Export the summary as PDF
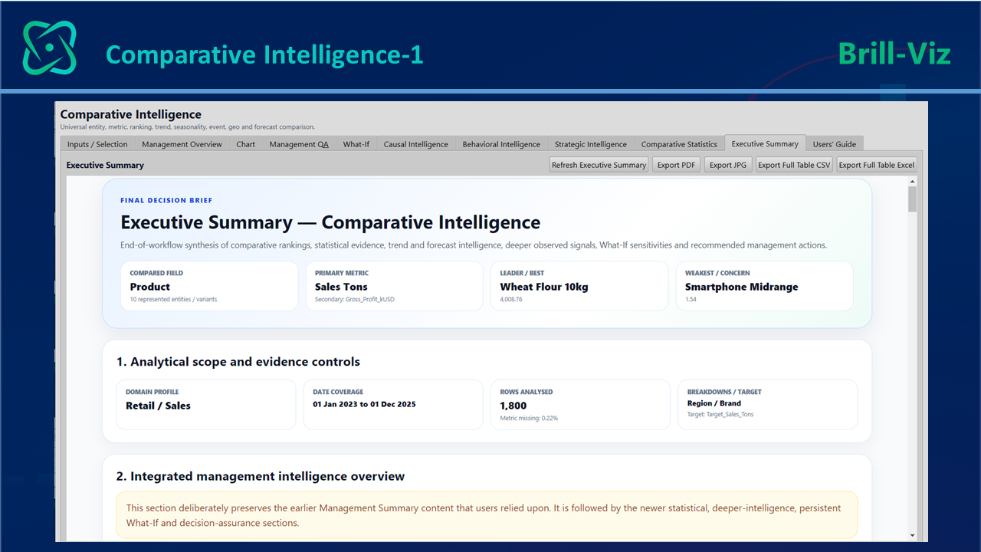Image resolution: width=981 pixels, height=552 pixels. 676,165
